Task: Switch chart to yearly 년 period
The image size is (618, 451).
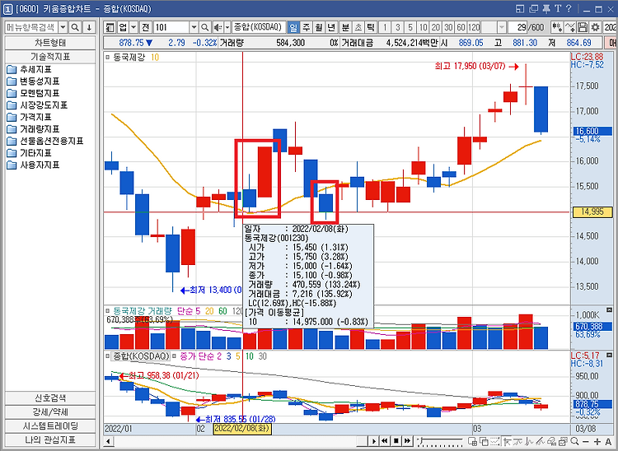Action: [x=331, y=27]
